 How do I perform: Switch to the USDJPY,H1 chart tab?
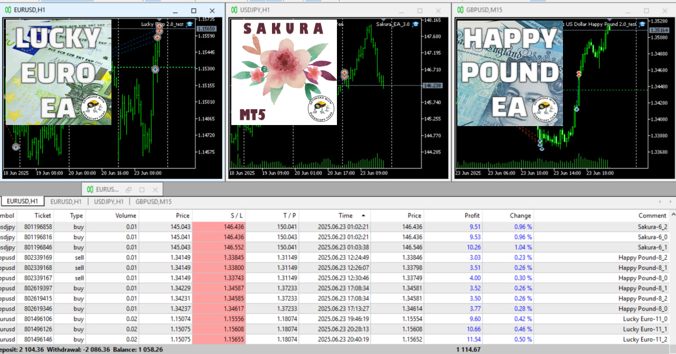109,202
